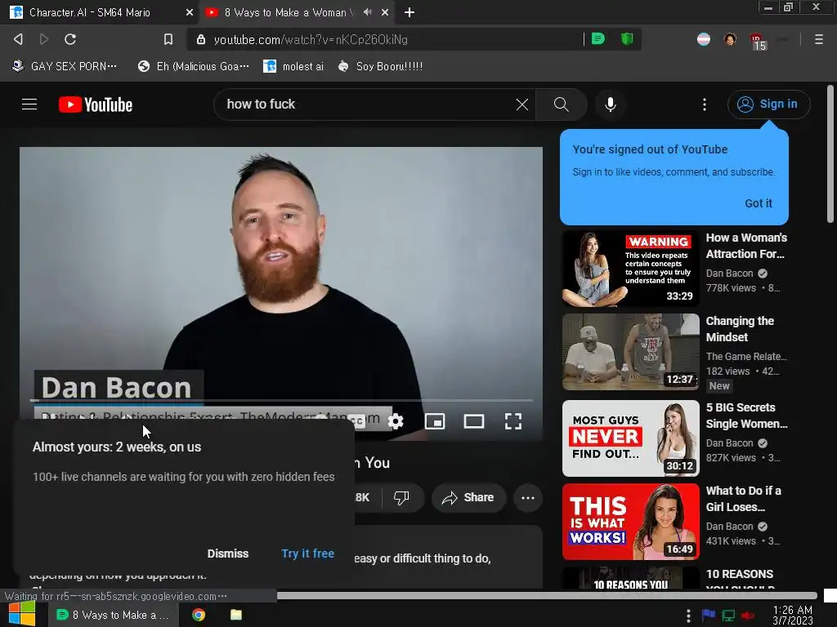Screen dimensions: 837x627
Task: Click the address bar URL
Action: tap(310, 39)
